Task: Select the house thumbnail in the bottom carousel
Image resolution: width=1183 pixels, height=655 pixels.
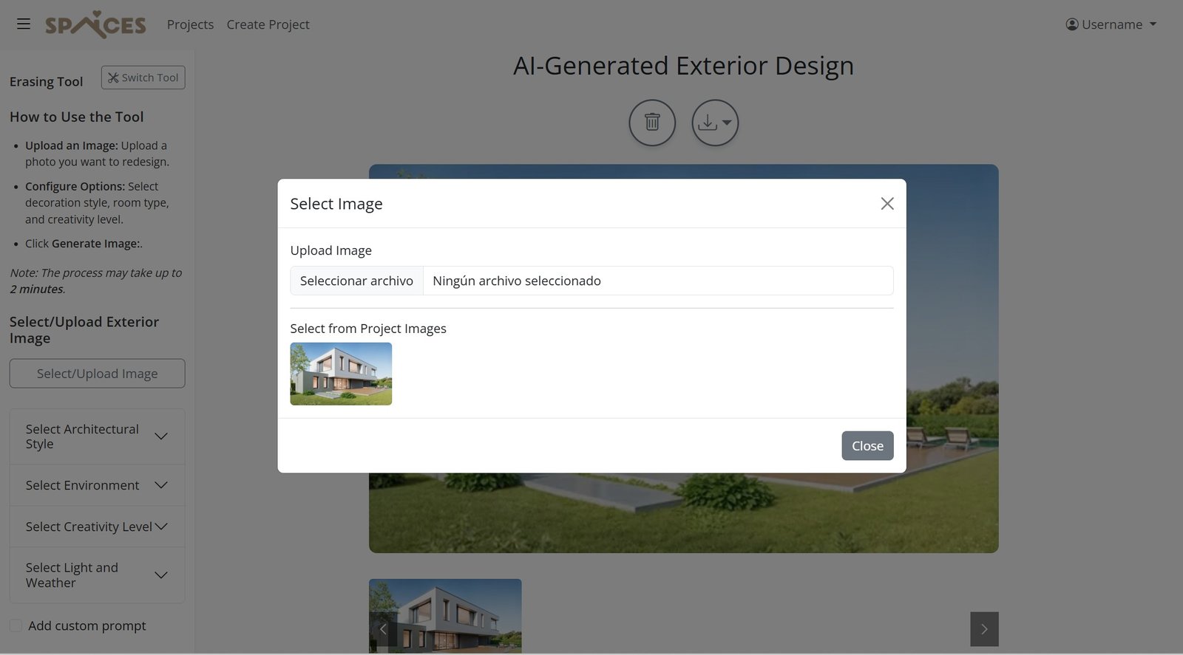Action: click(x=445, y=616)
